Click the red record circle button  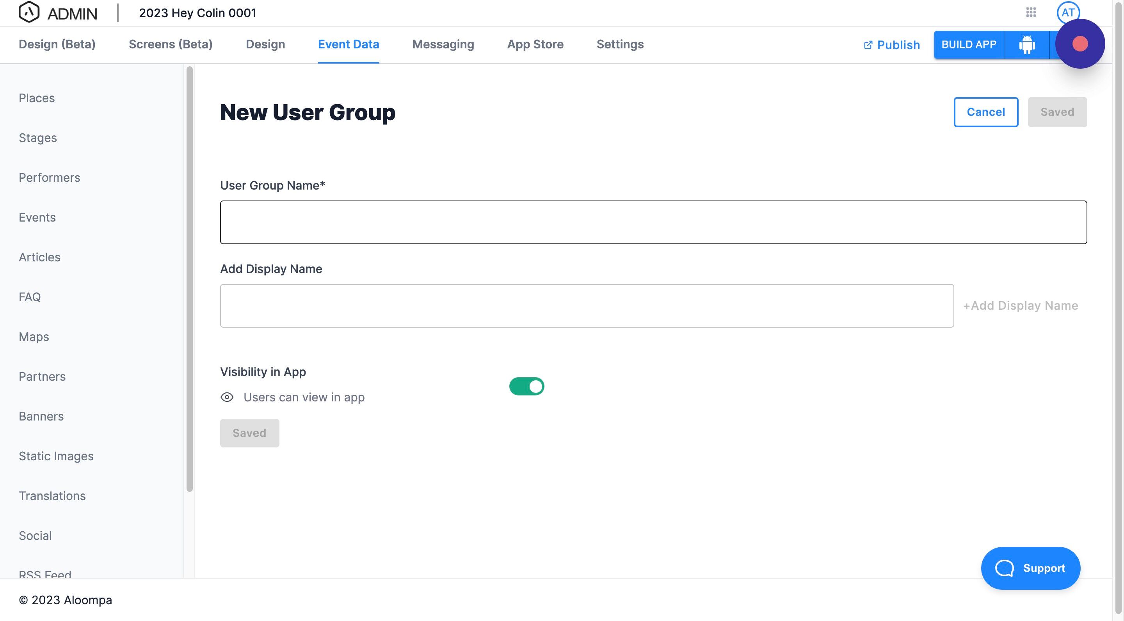point(1080,44)
